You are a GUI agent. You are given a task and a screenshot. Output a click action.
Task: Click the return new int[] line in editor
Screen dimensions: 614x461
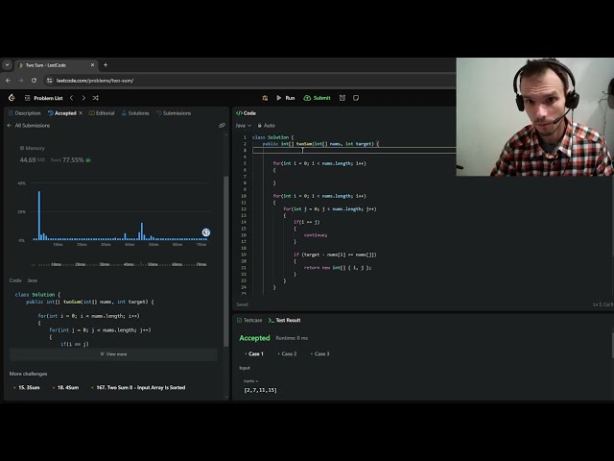click(x=338, y=268)
